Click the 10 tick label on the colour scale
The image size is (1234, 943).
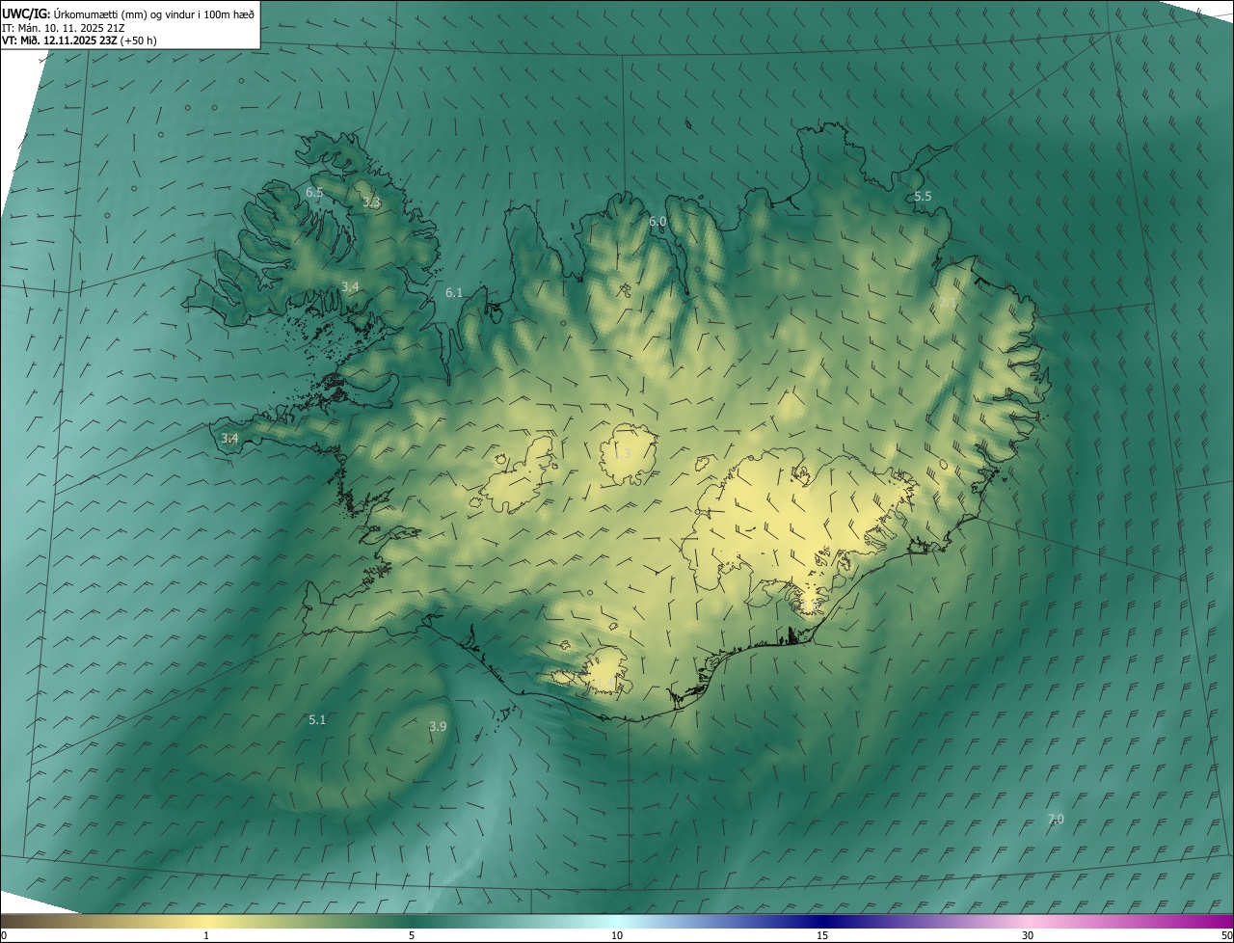pyautogui.click(x=617, y=935)
